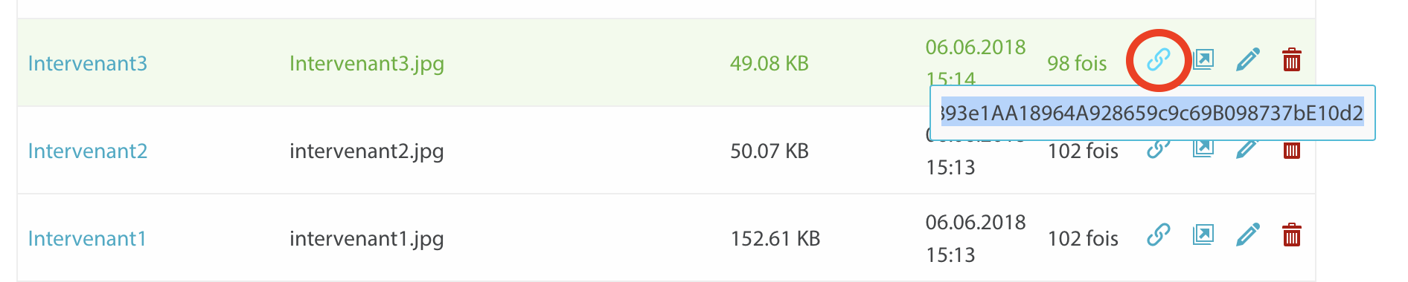Edit Intervenant2 with the pencil icon
Image resolution: width=1408 pixels, height=282 pixels.
(x=1248, y=150)
